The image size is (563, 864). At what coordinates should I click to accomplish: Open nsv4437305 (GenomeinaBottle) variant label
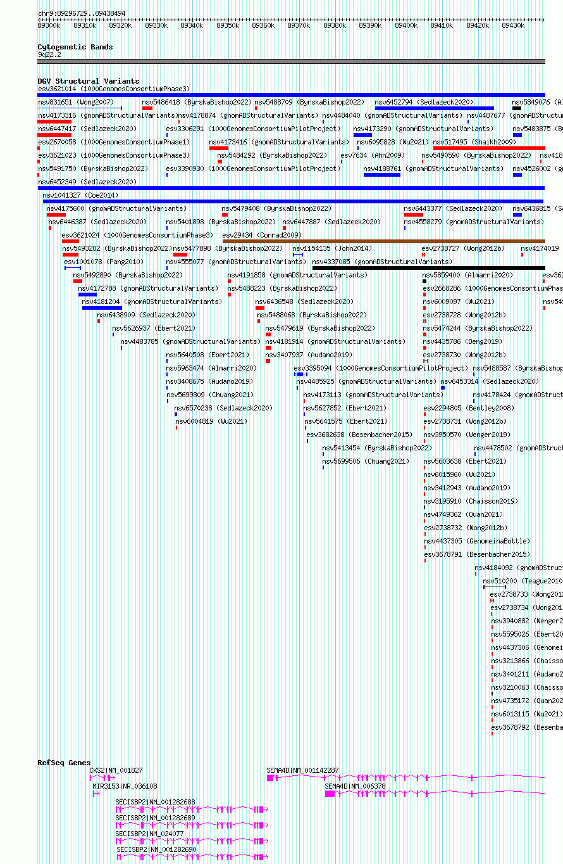pos(477,541)
